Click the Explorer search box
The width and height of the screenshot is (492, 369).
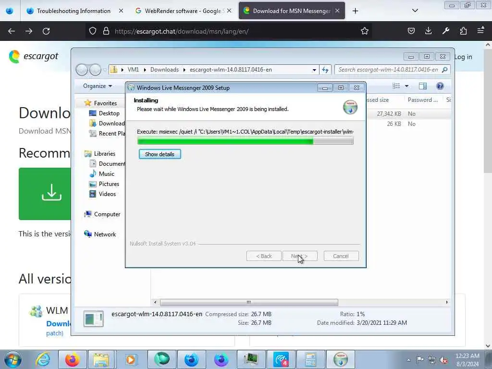pyautogui.click(x=392, y=70)
